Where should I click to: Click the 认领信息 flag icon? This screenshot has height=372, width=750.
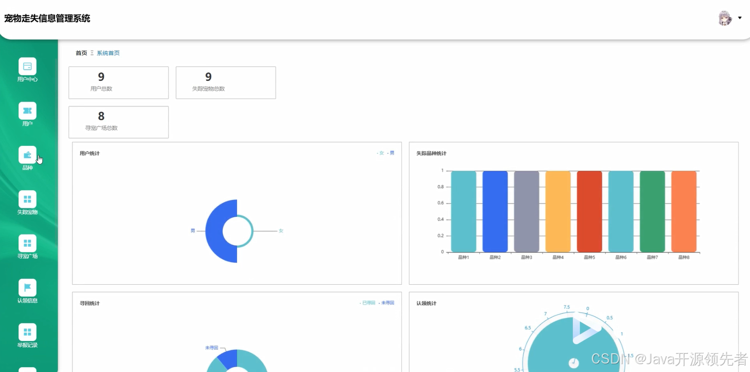click(28, 288)
